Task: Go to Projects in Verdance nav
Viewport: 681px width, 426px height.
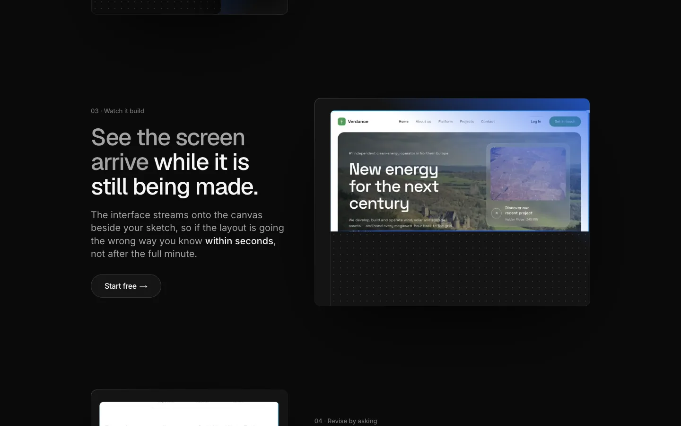Action: 467,122
